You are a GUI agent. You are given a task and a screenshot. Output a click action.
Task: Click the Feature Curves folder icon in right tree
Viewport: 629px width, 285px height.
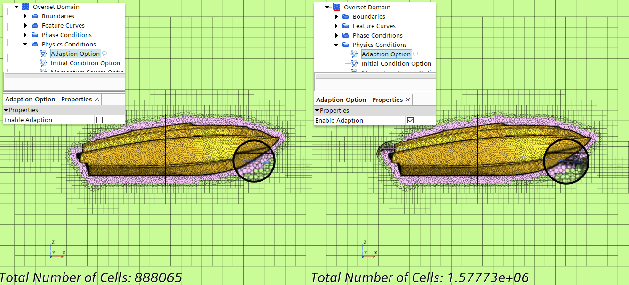pos(346,26)
